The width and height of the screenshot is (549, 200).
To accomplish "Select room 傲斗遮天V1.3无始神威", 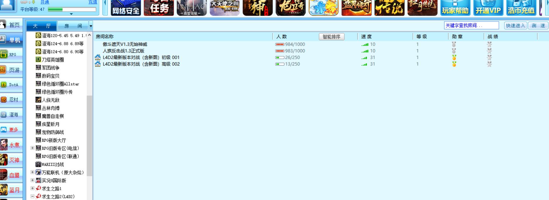I will click(x=125, y=44).
